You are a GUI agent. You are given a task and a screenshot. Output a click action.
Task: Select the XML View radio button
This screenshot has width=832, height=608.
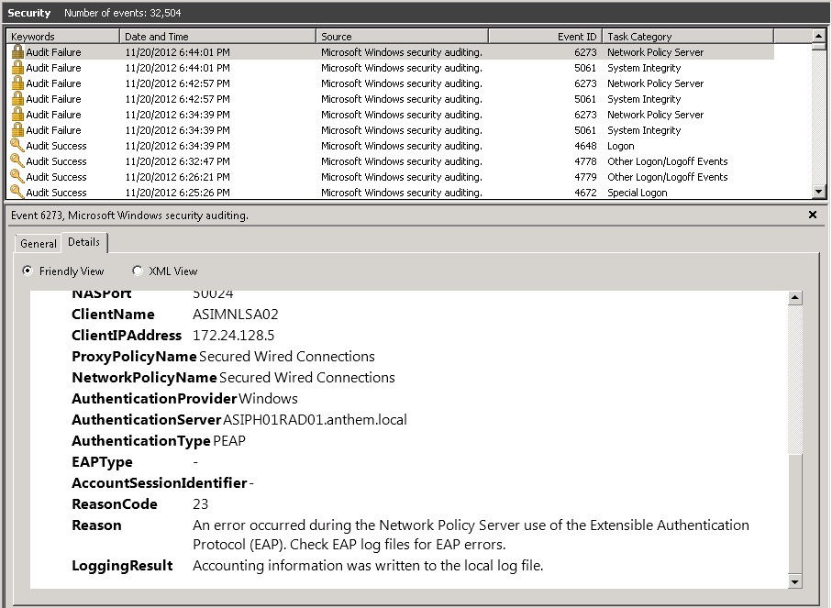[138, 271]
